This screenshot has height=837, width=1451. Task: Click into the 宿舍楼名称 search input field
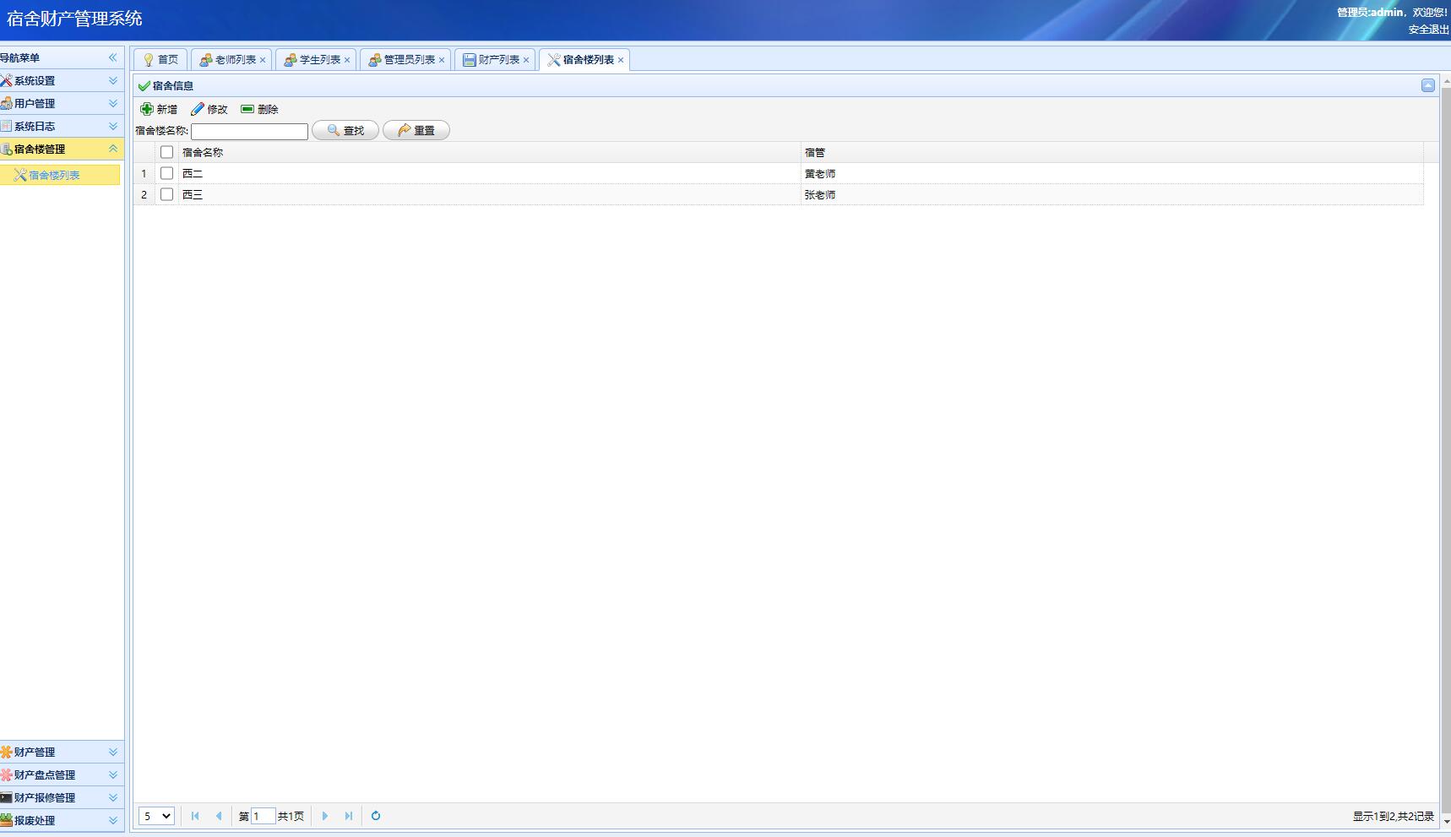point(249,132)
